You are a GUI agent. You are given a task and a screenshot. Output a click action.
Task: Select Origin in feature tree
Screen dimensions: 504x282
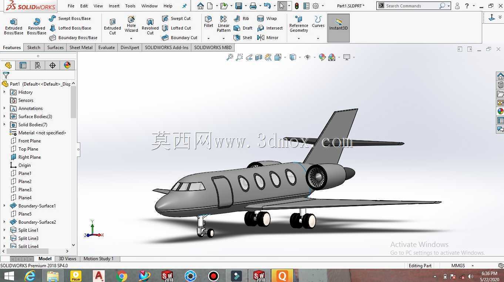[21, 165]
